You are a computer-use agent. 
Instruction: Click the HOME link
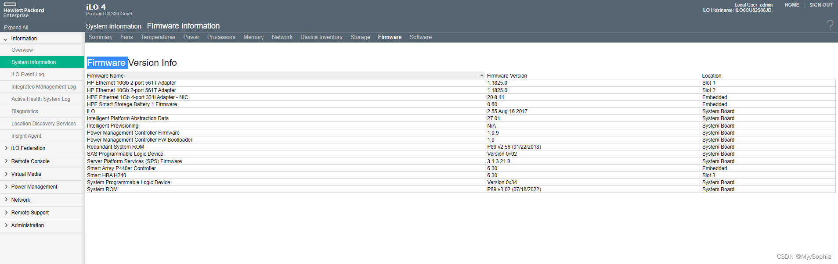click(792, 5)
